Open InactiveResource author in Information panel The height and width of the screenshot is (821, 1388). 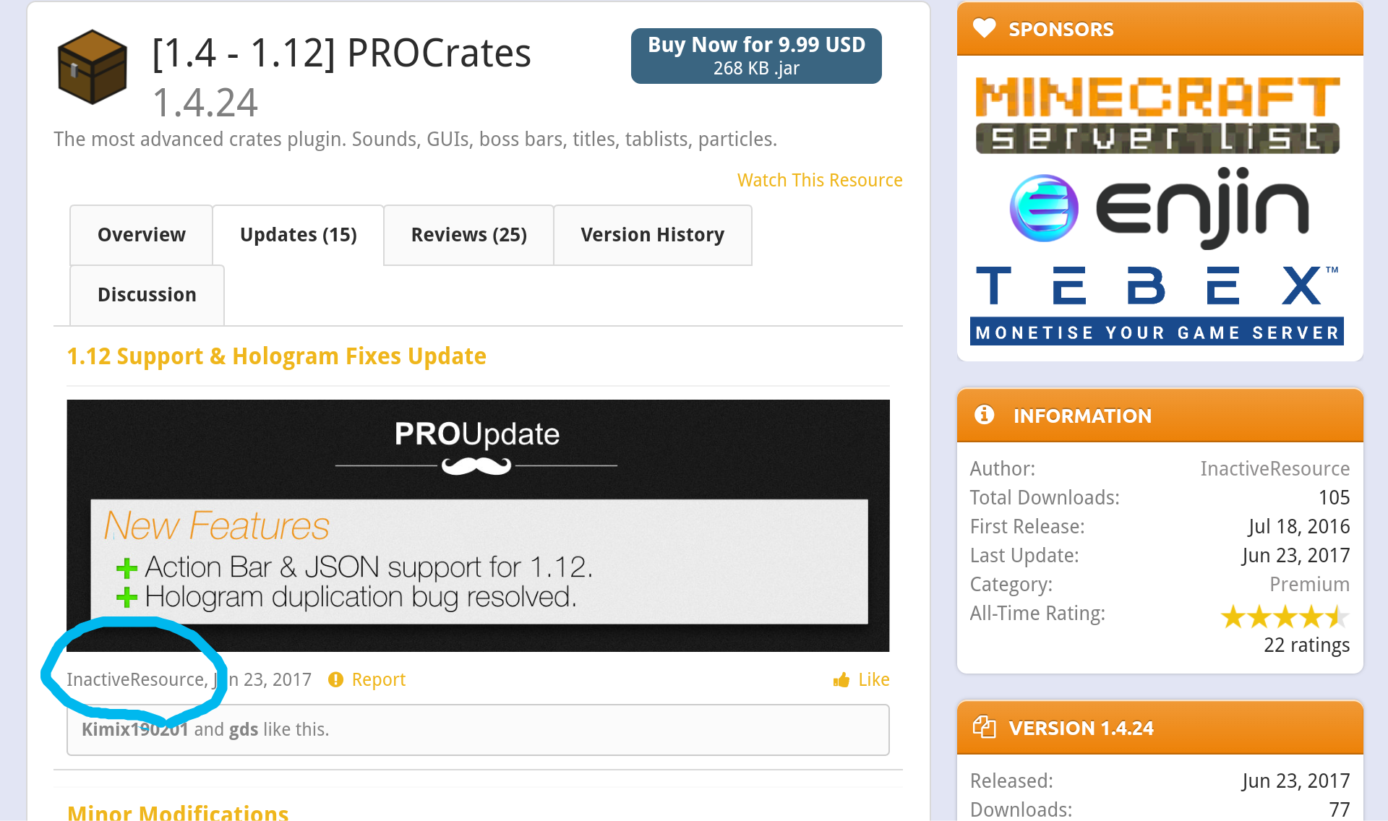pyautogui.click(x=1275, y=468)
